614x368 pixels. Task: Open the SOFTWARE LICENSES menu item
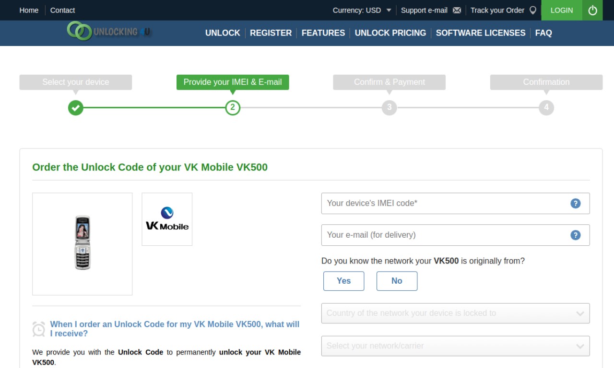point(481,33)
